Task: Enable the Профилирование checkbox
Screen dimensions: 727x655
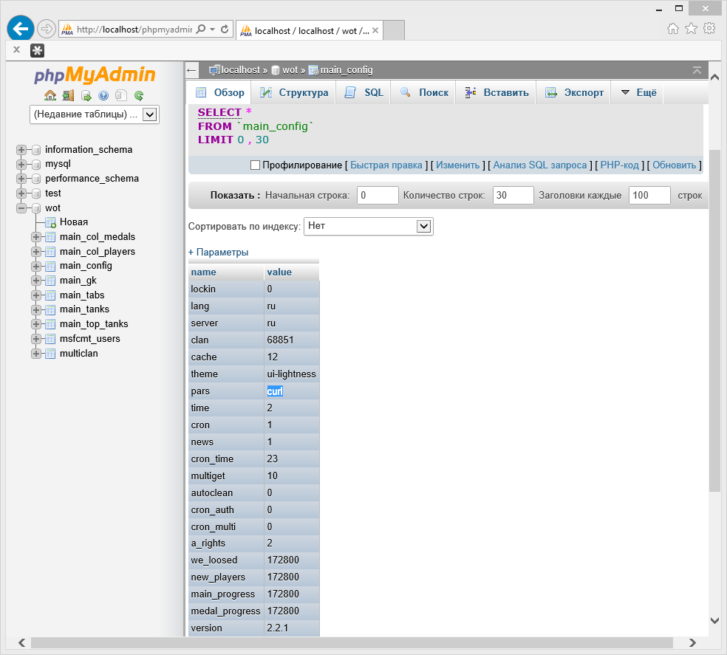Action: click(256, 165)
